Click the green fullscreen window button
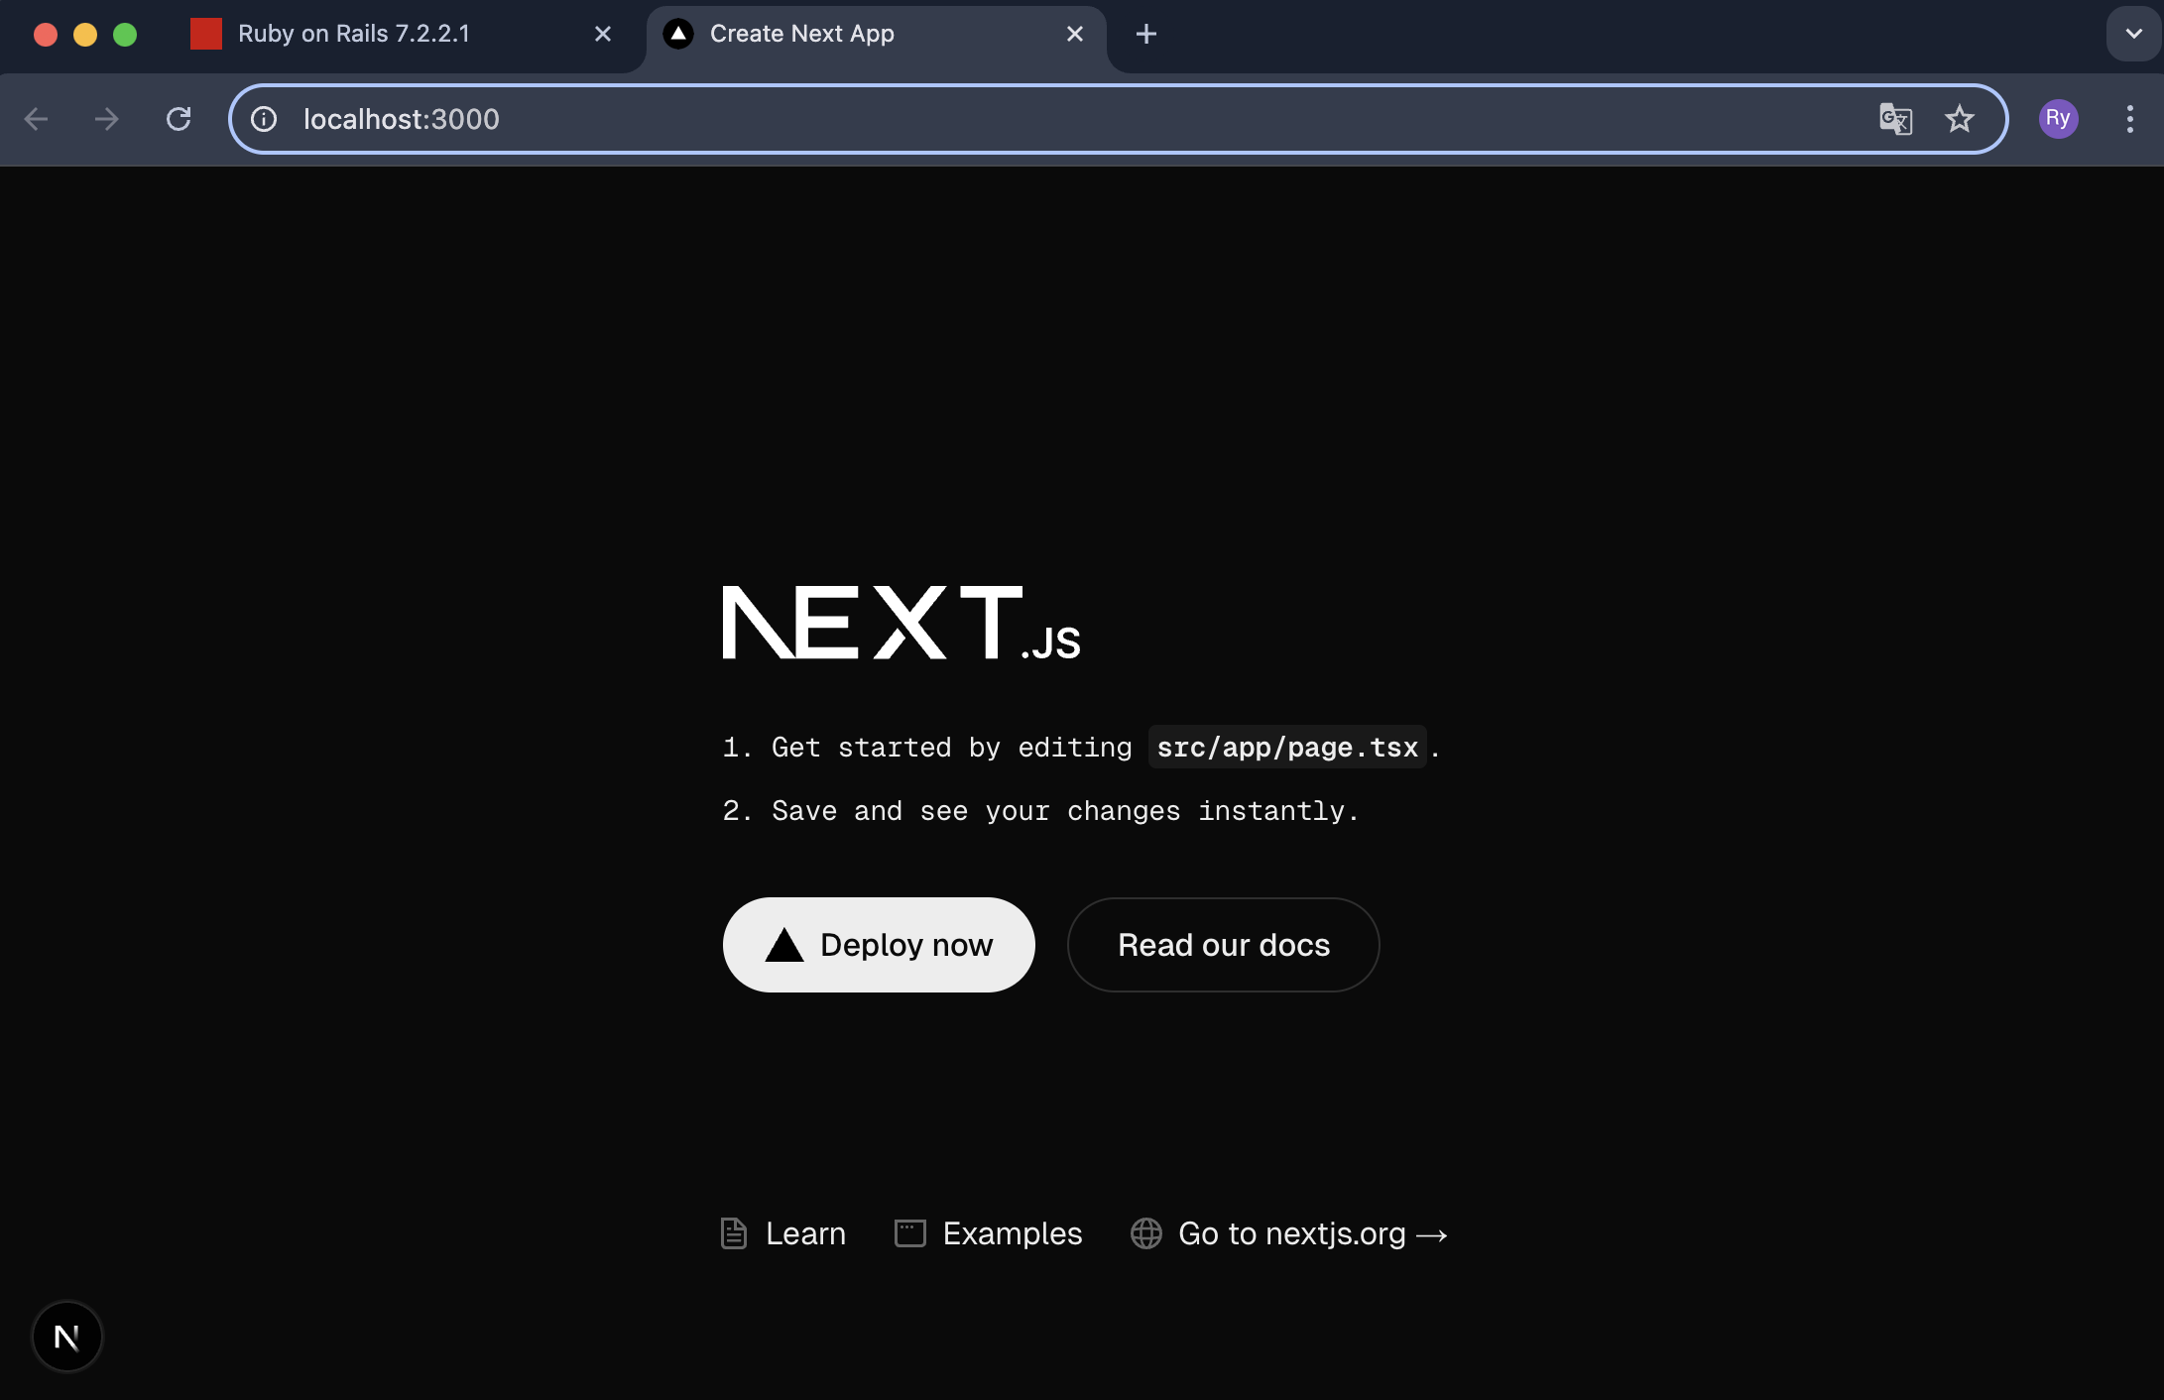The image size is (2164, 1400). point(125,35)
